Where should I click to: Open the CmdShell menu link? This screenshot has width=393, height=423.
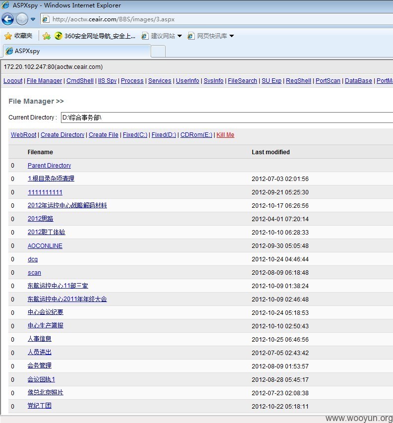(80, 81)
